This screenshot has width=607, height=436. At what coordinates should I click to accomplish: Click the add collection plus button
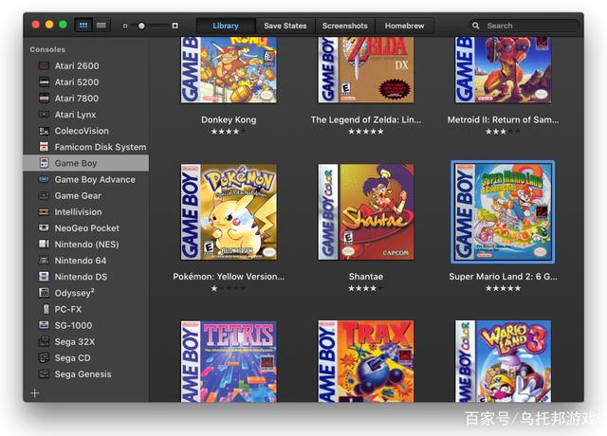tap(35, 393)
